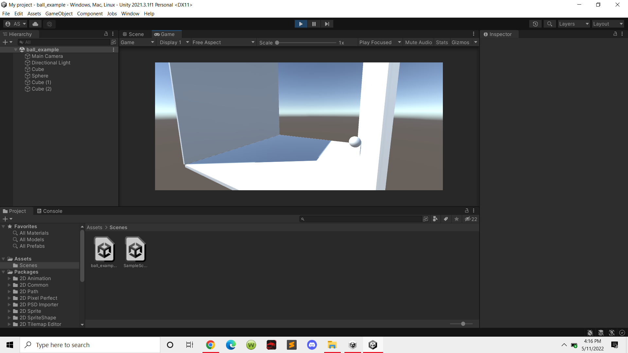
Task: Lock the Project panel
Action: tap(467, 211)
